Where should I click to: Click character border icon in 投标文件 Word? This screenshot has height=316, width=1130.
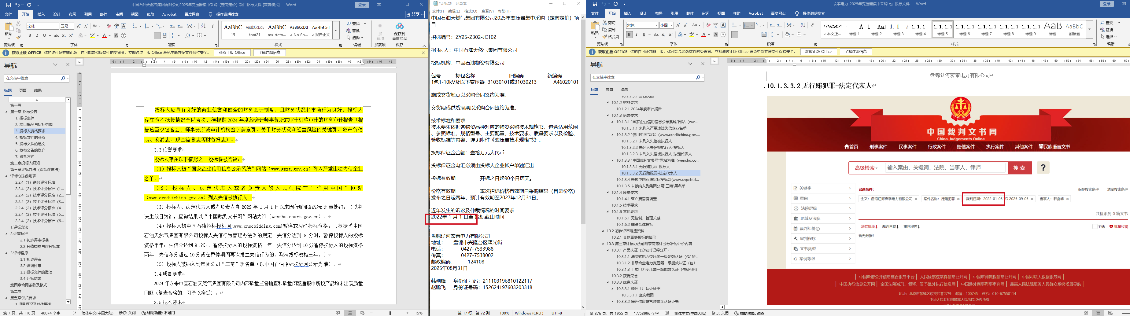coord(723,25)
